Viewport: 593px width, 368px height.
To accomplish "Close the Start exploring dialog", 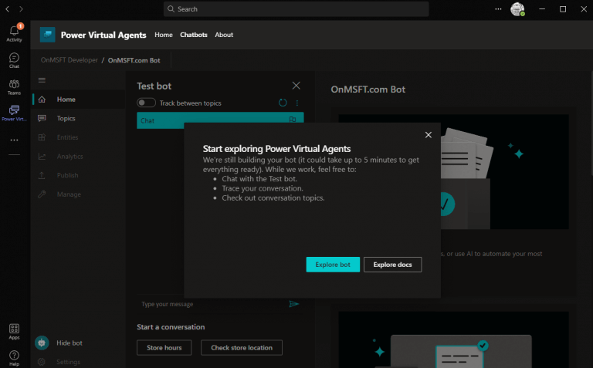I will click(x=428, y=135).
